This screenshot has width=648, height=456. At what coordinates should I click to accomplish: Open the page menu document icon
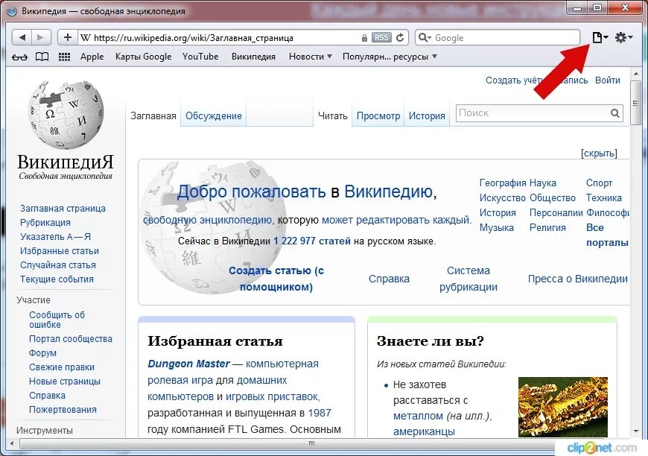coord(600,37)
